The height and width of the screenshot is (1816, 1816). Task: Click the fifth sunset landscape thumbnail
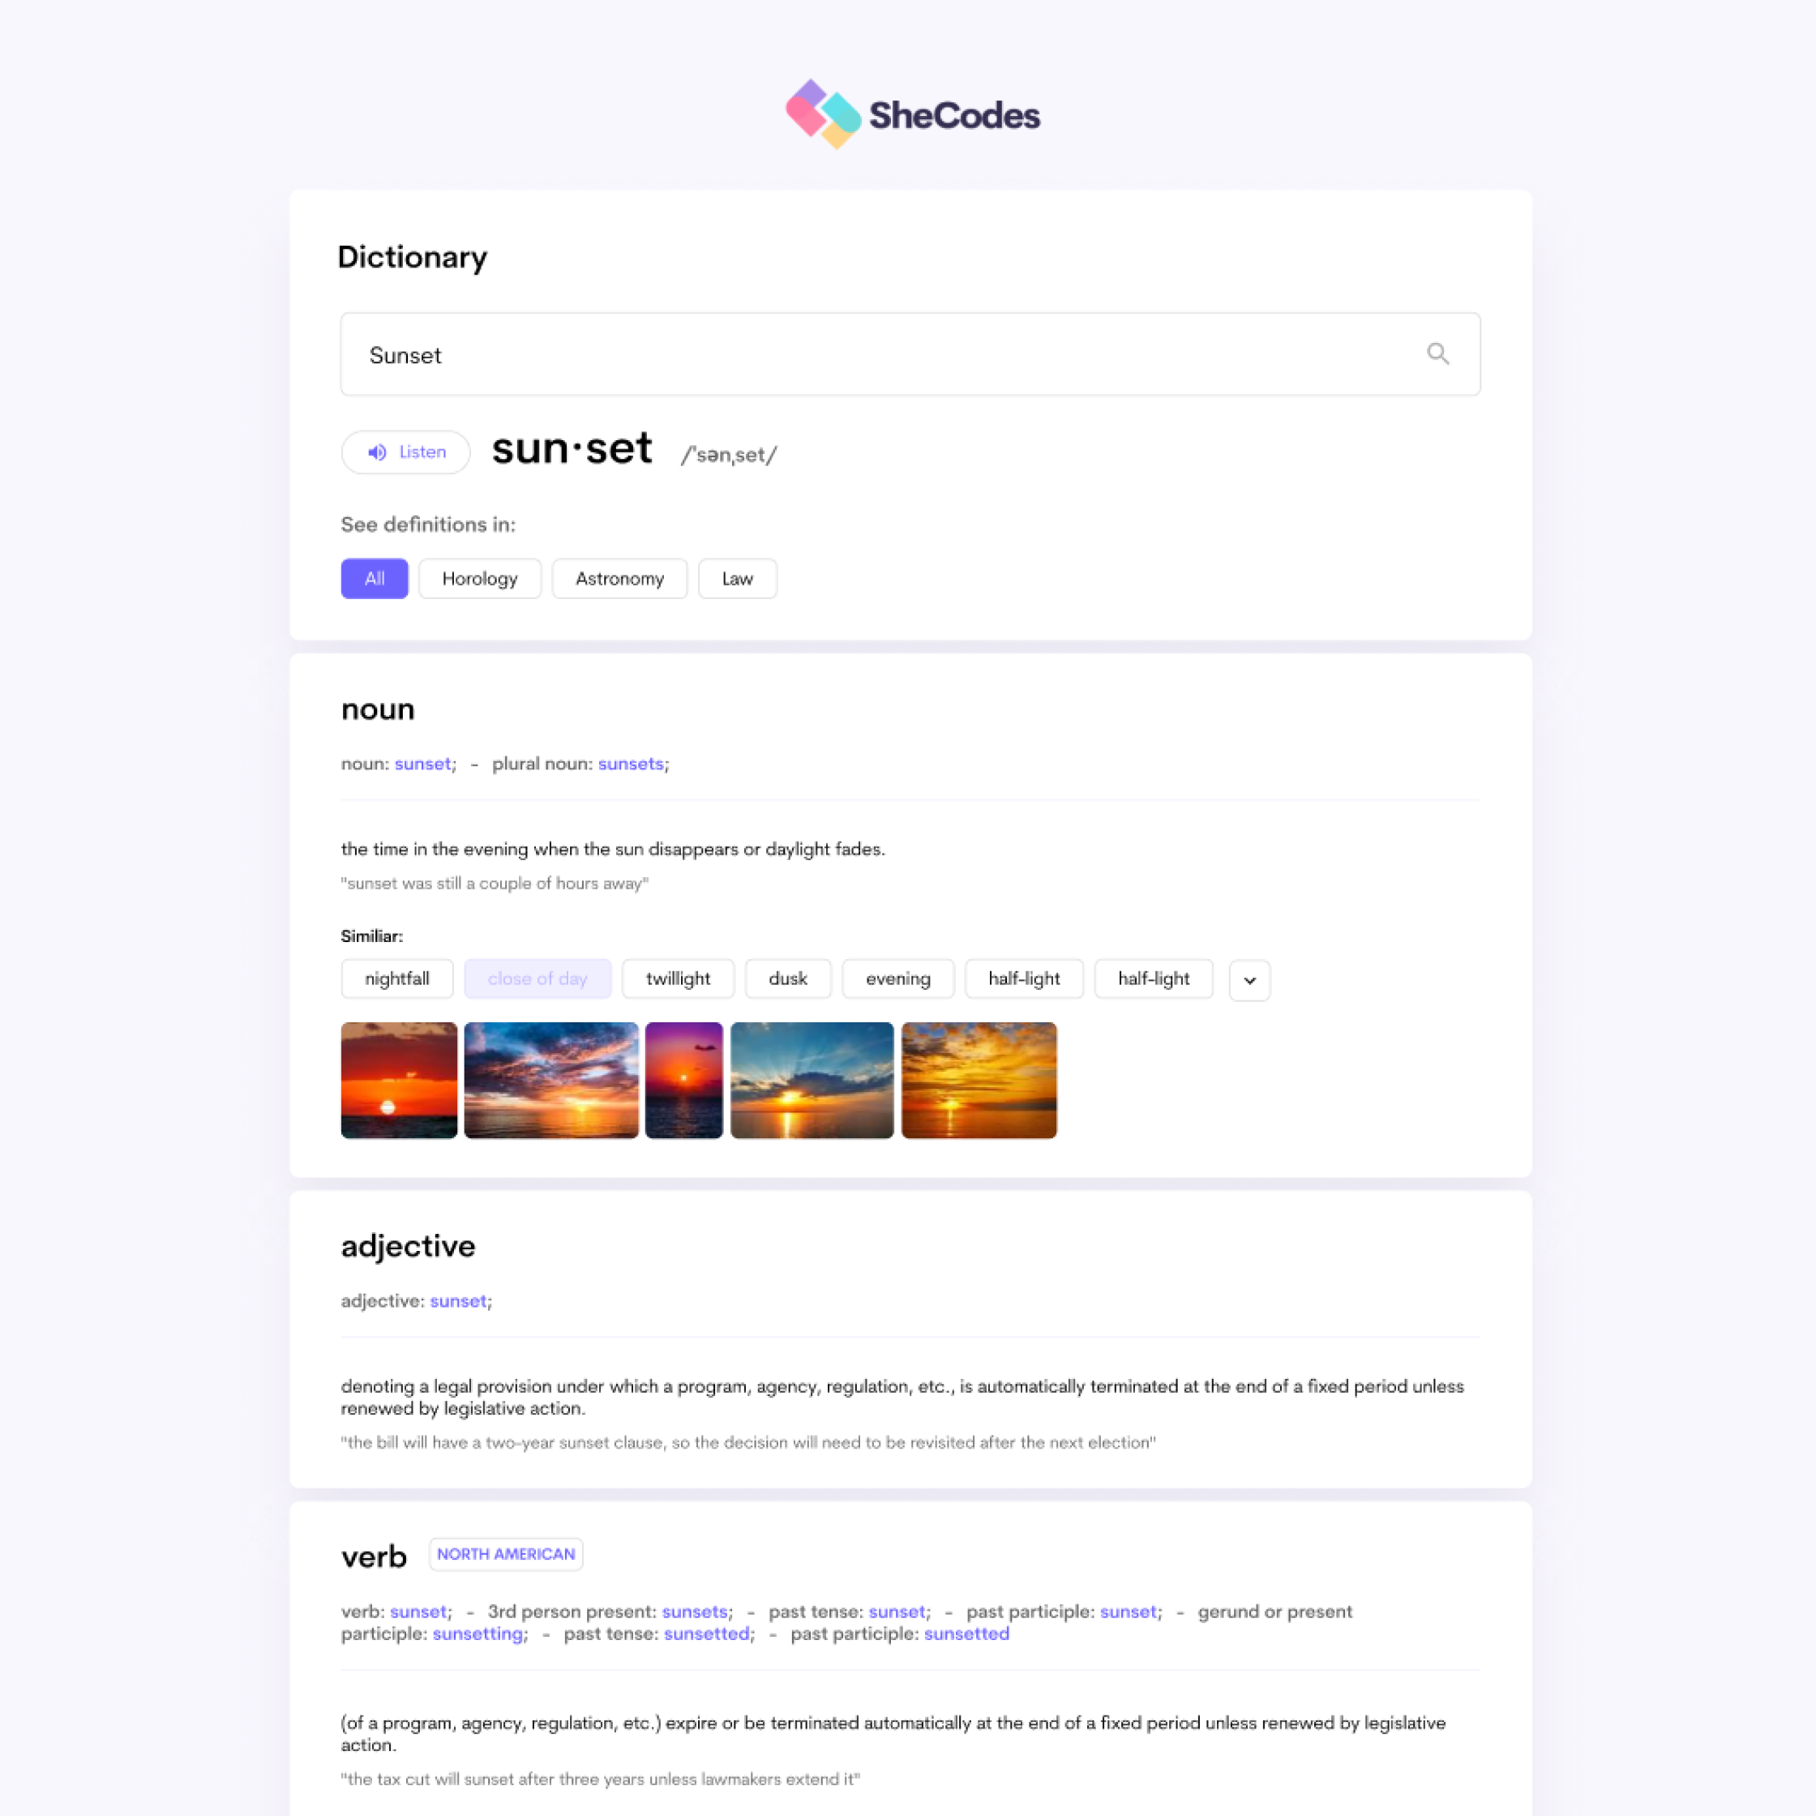coord(976,1079)
